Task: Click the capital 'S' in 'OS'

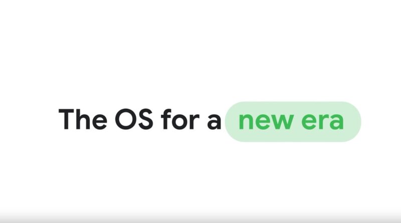Action: coord(145,119)
